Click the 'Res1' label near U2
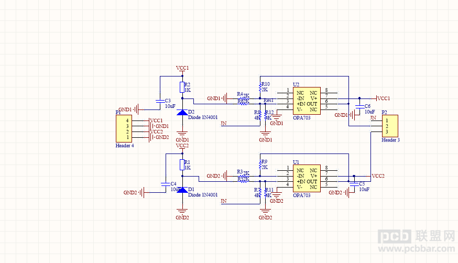The height and width of the screenshot is (263, 458). tap(268, 100)
